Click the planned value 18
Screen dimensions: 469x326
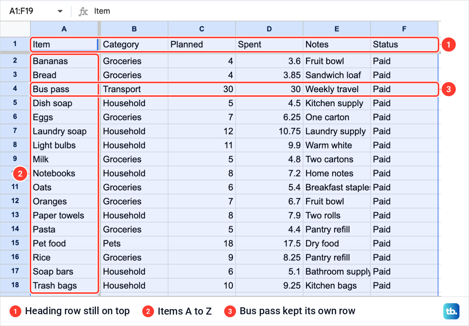(x=202, y=243)
